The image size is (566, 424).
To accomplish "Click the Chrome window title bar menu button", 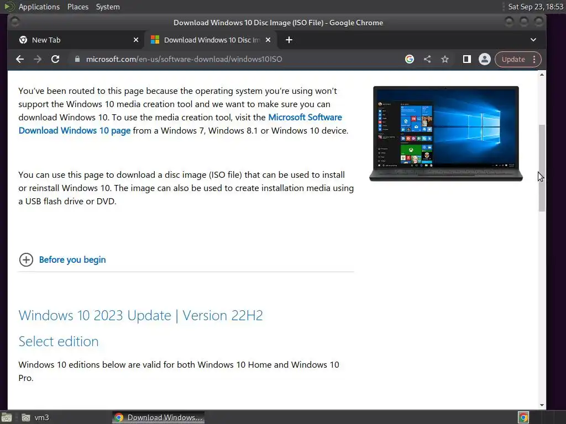I will pos(15,22).
